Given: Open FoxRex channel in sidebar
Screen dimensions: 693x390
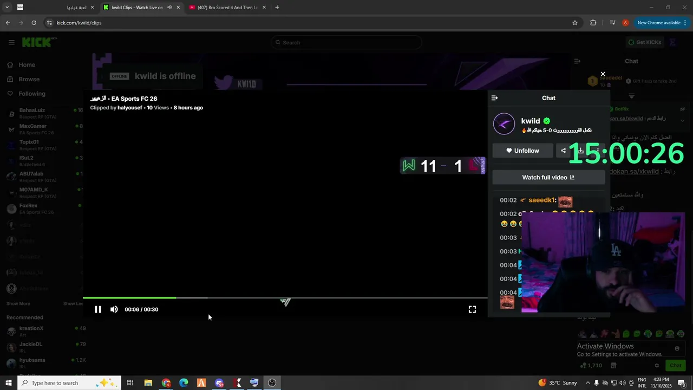Looking at the screenshot, I should pos(43,209).
